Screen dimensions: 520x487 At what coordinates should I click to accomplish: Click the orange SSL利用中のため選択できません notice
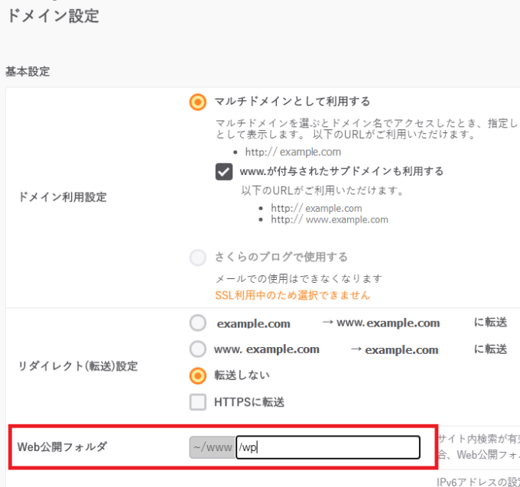[x=293, y=295]
